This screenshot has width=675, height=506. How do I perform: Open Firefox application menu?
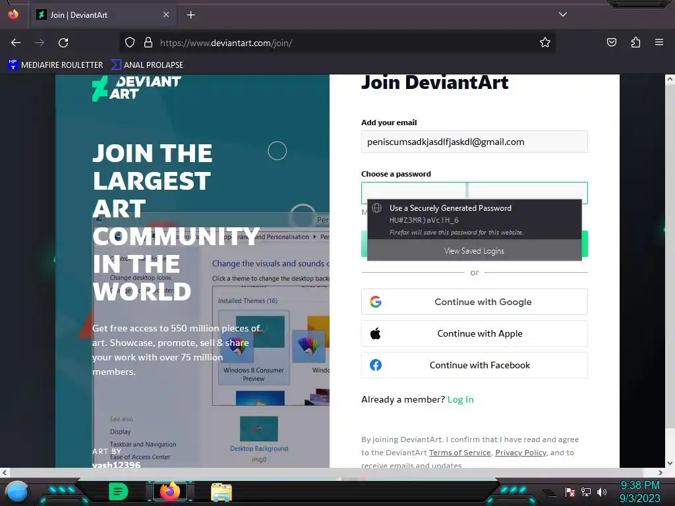(659, 43)
